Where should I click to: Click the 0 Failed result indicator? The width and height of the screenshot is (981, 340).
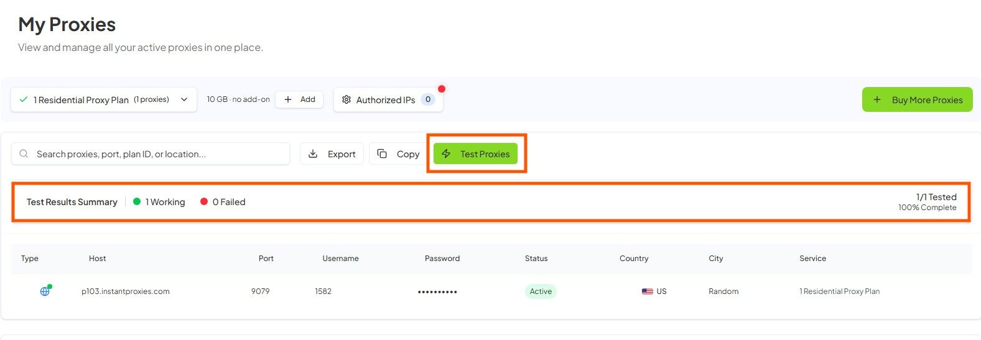[223, 201]
